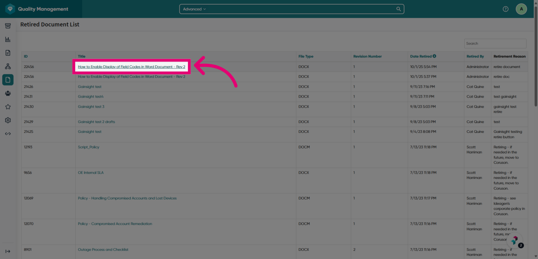538x259 pixels.
Task: Select the Retired Document List heading
Action: 50,25
